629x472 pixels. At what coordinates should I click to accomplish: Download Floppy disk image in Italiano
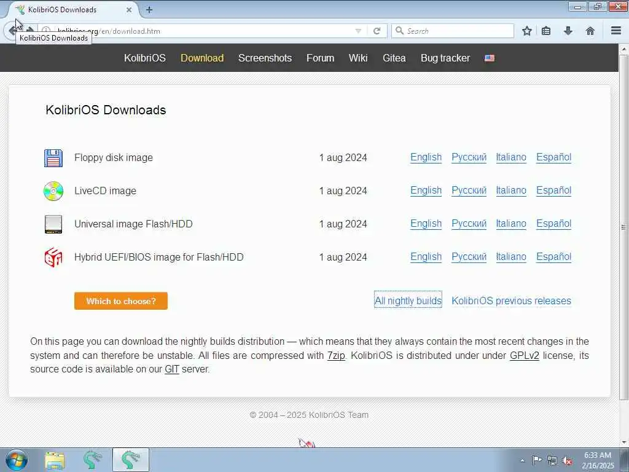(x=511, y=157)
